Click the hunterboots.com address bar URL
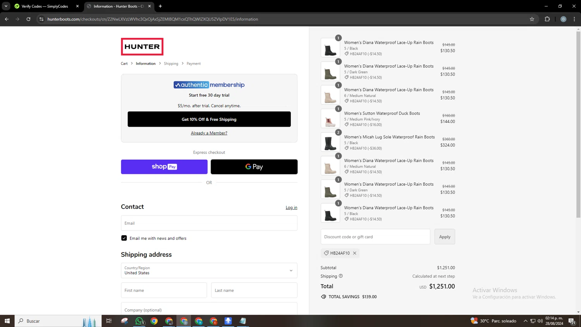This screenshot has width=581, height=327. [153, 19]
